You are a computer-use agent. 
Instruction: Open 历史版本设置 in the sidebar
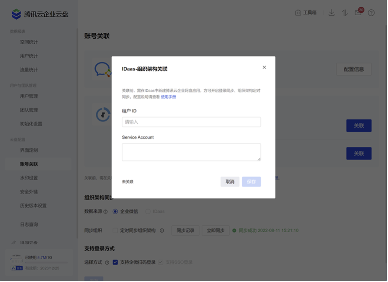[33, 206]
